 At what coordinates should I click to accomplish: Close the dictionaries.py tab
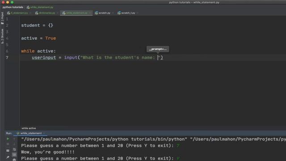[x=58, y=13]
